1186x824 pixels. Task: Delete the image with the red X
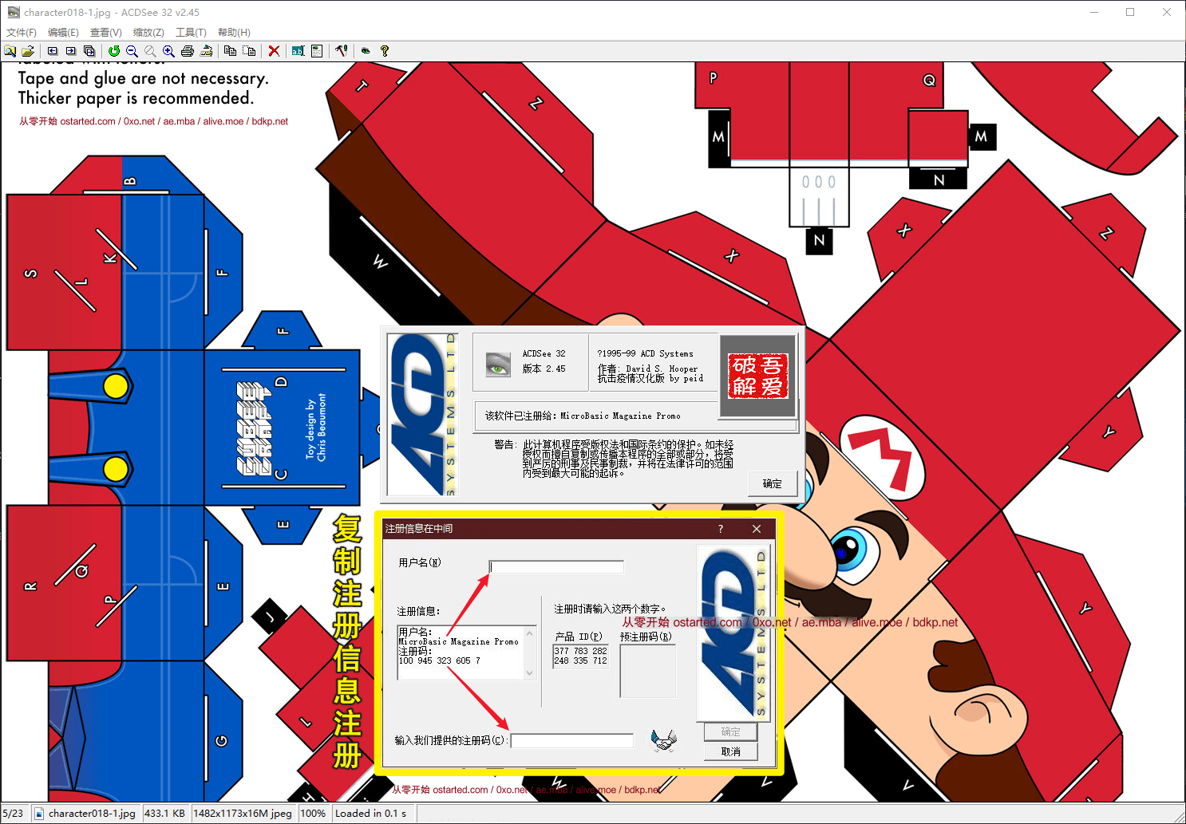coord(274,51)
